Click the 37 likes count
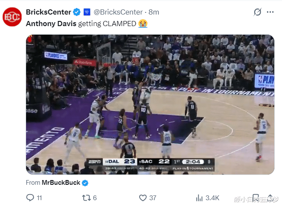Image resolution: width=282 pixels, height=207 pixels. click(x=153, y=198)
